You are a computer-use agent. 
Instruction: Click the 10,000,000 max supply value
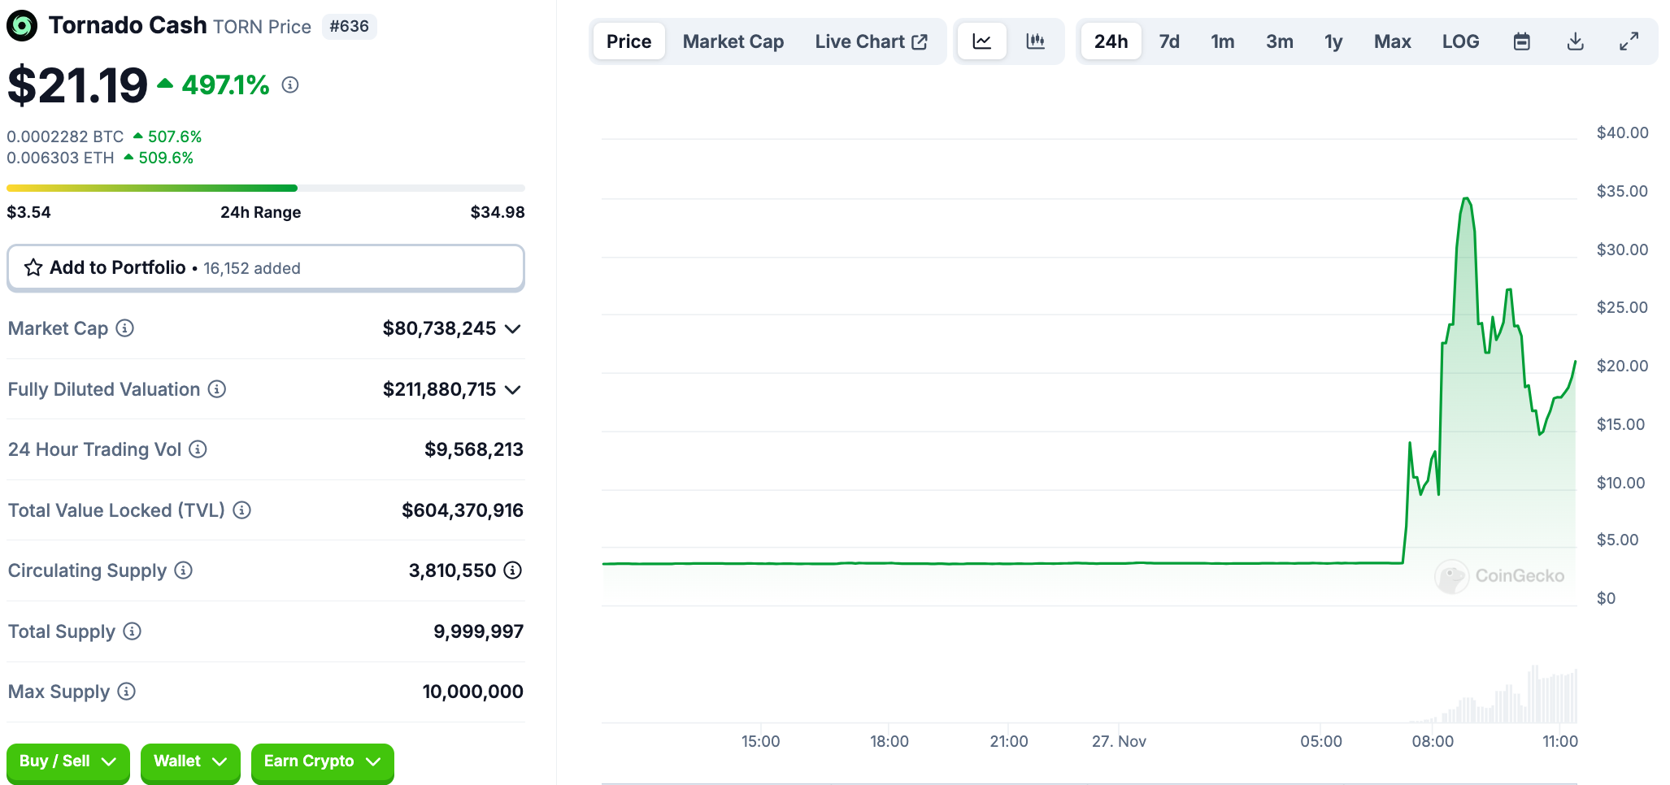tap(473, 692)
